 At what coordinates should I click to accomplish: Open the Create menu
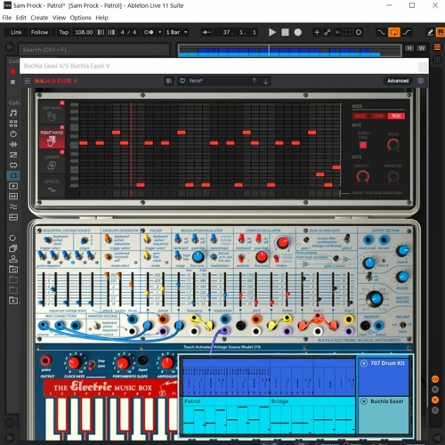[39, 18]
